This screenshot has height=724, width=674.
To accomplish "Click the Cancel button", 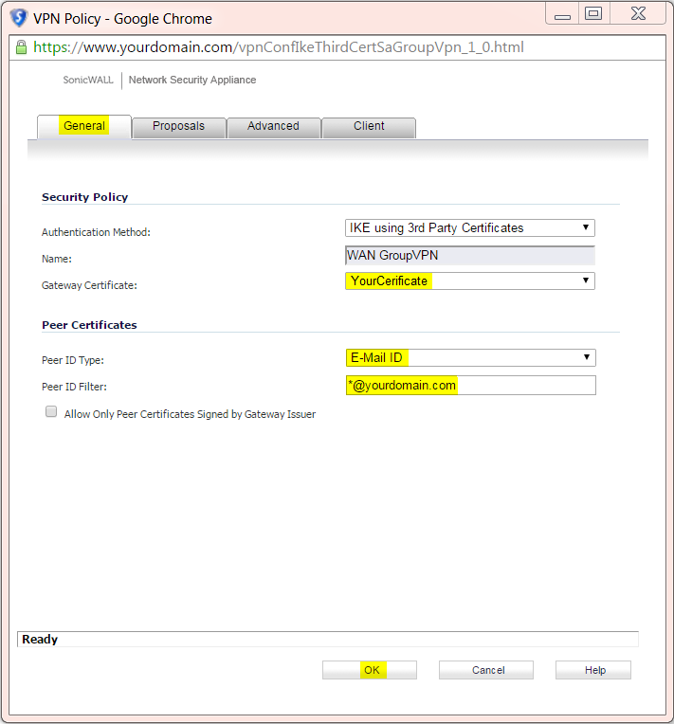I will pyautogui.click(x=486, y=670).
